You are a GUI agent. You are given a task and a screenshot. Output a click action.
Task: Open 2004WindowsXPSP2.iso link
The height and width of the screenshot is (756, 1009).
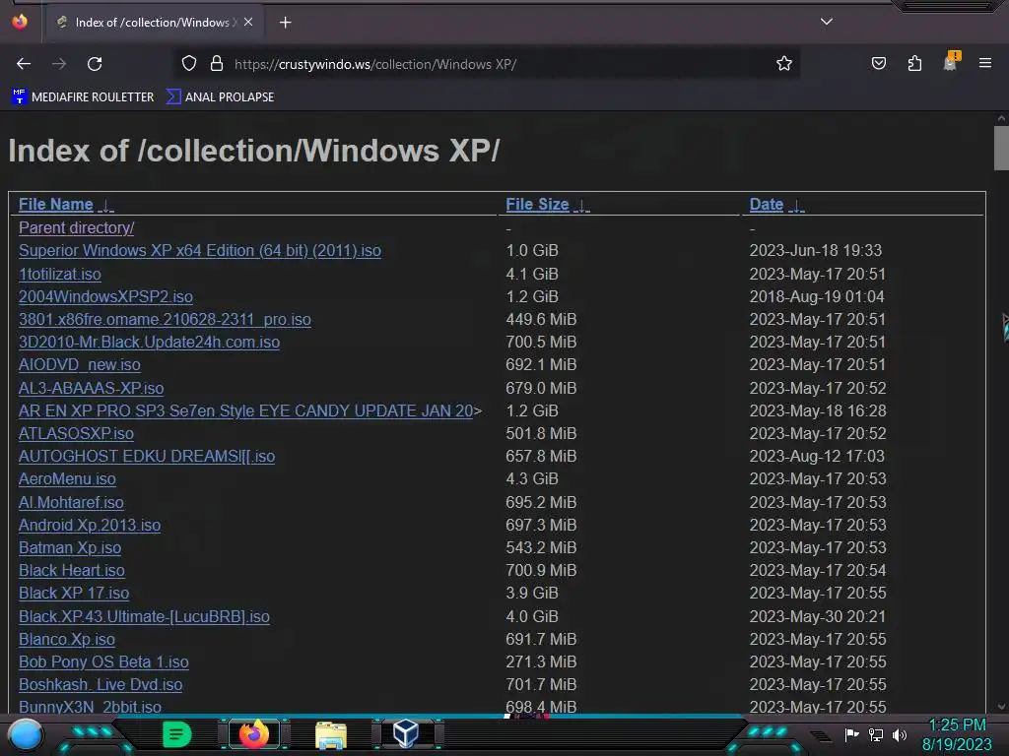tap(105, 296)
